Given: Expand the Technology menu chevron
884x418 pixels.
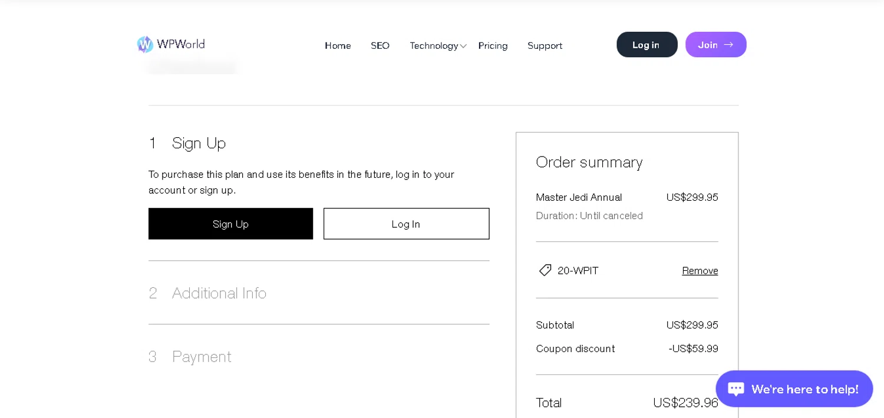Looking at the screenshot, I should (x=463, y=46).
